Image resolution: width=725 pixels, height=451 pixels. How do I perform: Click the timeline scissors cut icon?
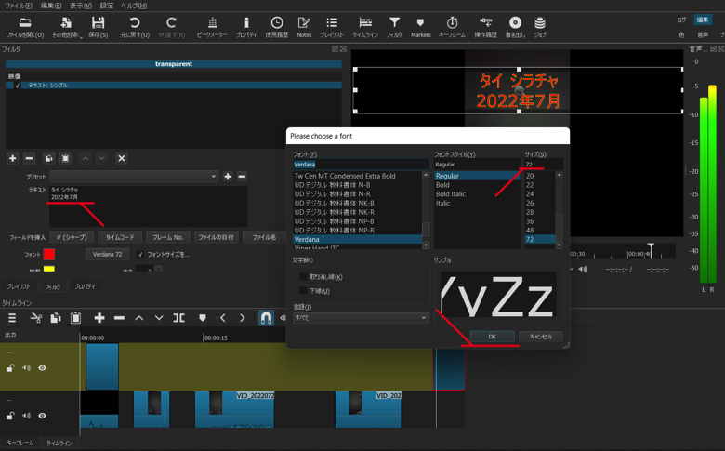pyautogui.click(x=35, y=318)
